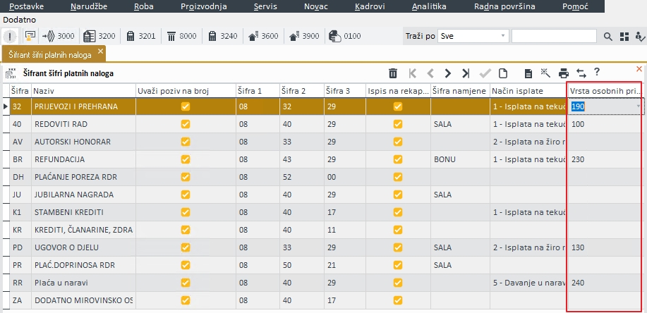Click the new record page icon
Screen dimensions: 647x313
[x=503, y=73]
